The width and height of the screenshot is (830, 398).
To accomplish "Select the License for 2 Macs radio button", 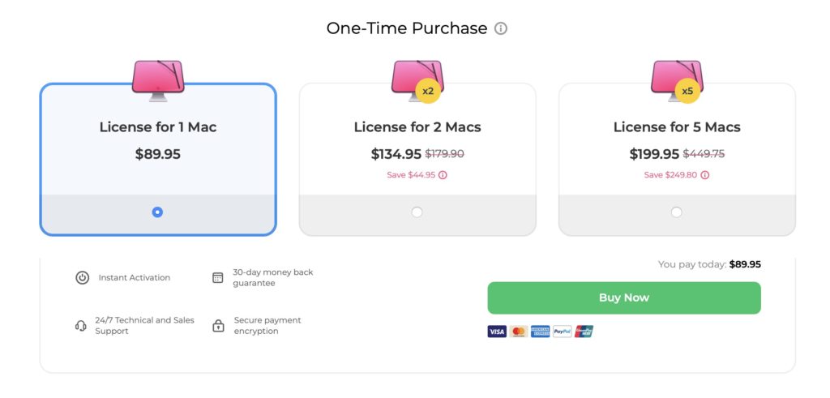I will click(417, 212).
